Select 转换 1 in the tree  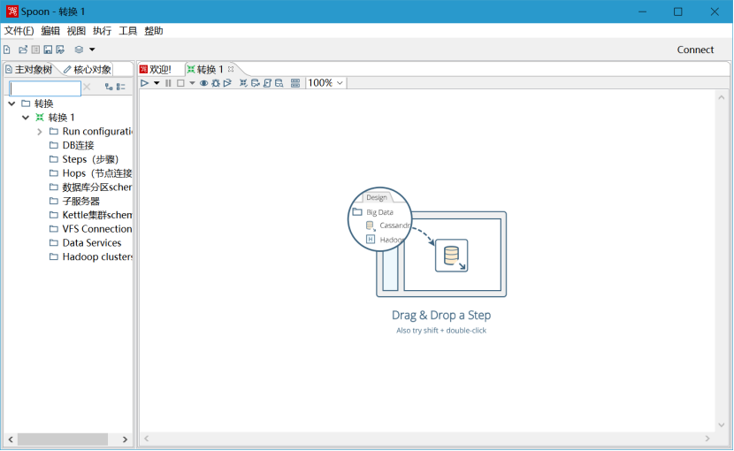point(61,118)
